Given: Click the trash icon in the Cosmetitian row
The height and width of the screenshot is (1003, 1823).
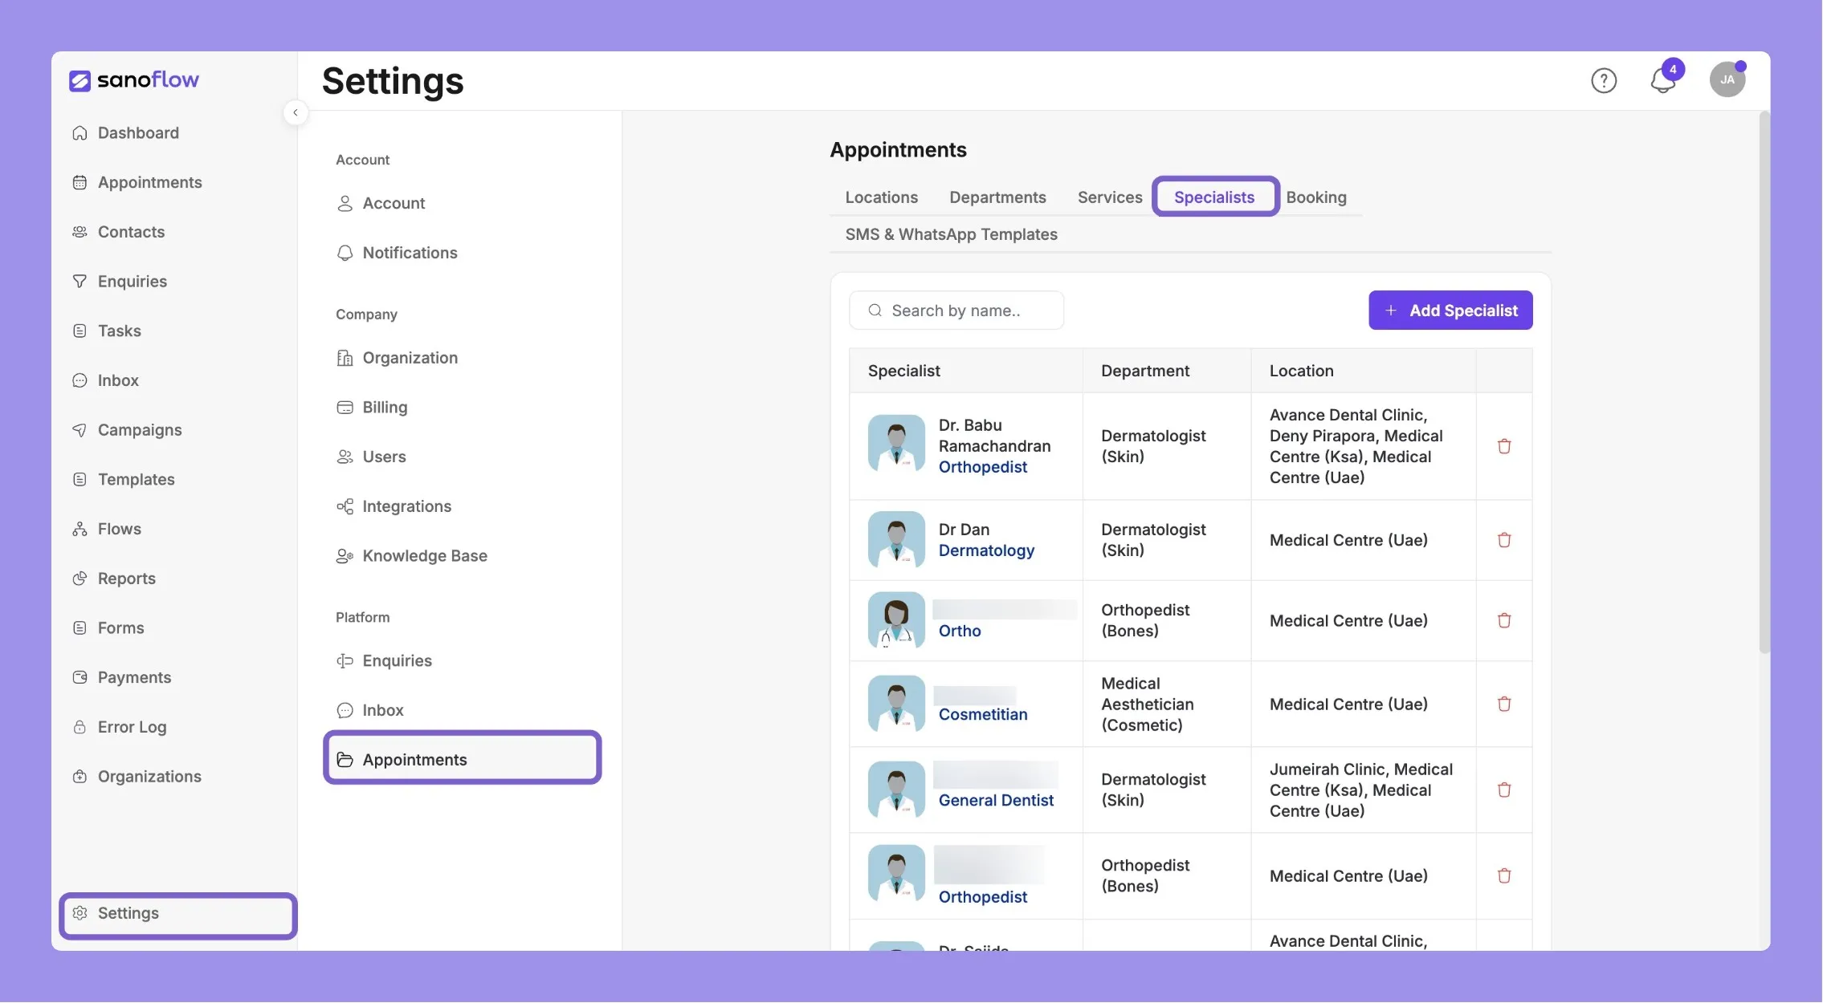Looking at the screenshot, I should coord(1503,704).
